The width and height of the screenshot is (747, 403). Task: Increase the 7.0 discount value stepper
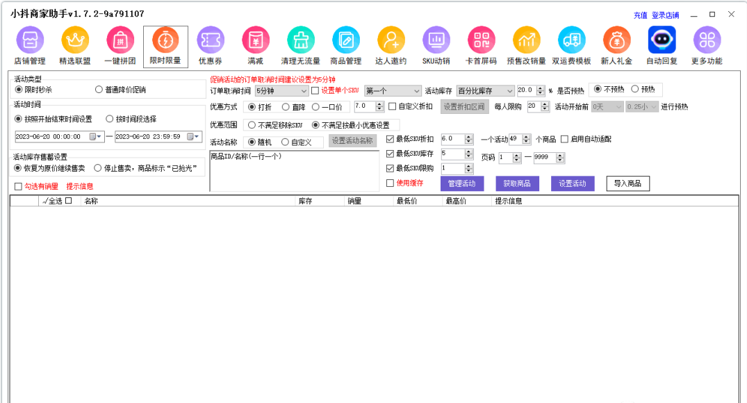coord(379,104)
